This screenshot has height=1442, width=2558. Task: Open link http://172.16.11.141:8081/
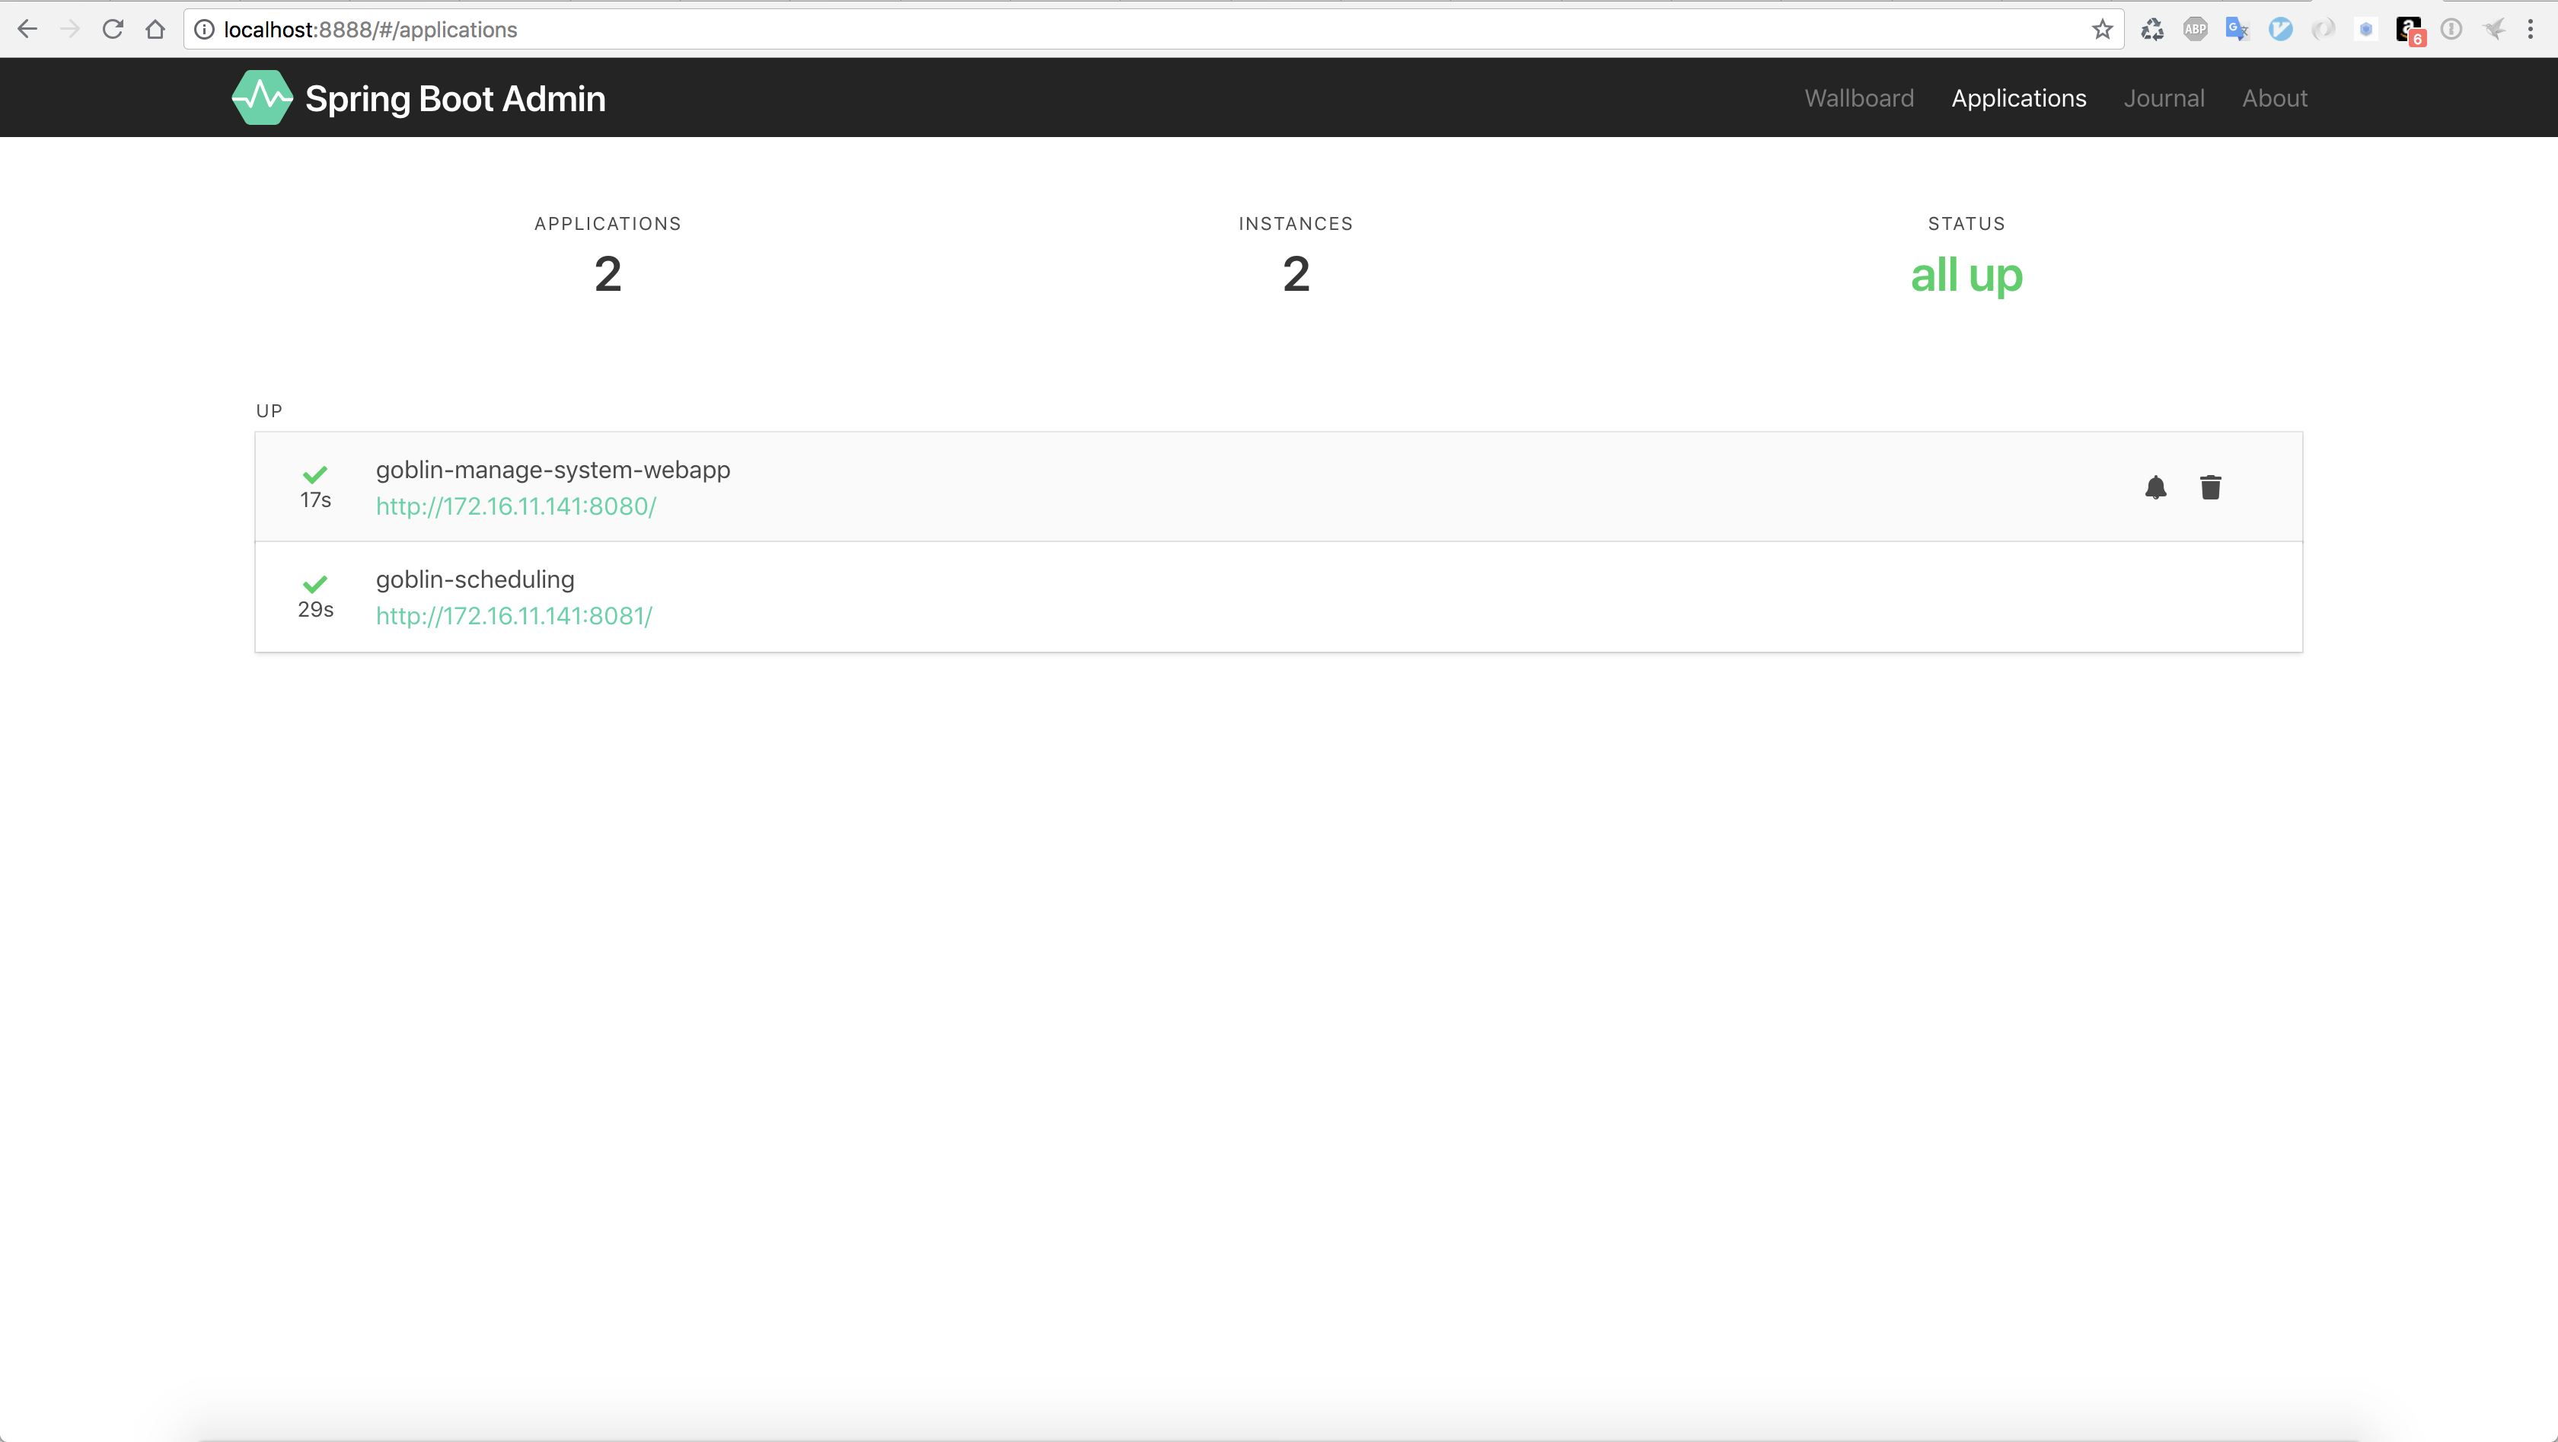tap(513, 616)
